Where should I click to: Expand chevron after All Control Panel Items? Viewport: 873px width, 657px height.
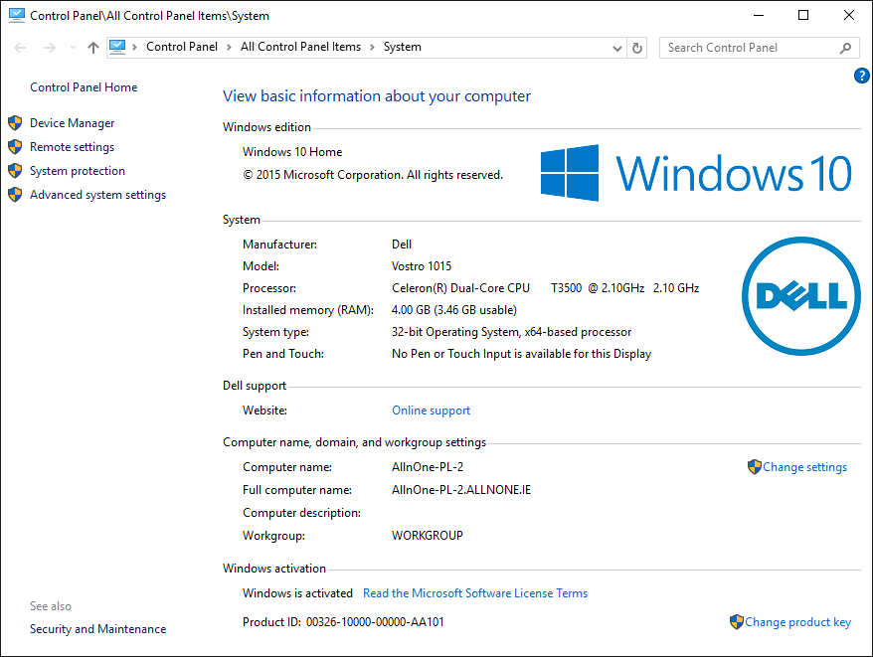click(372, 48)
